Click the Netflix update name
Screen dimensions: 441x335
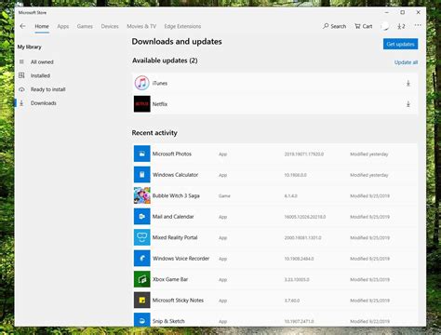coord(160,104)
